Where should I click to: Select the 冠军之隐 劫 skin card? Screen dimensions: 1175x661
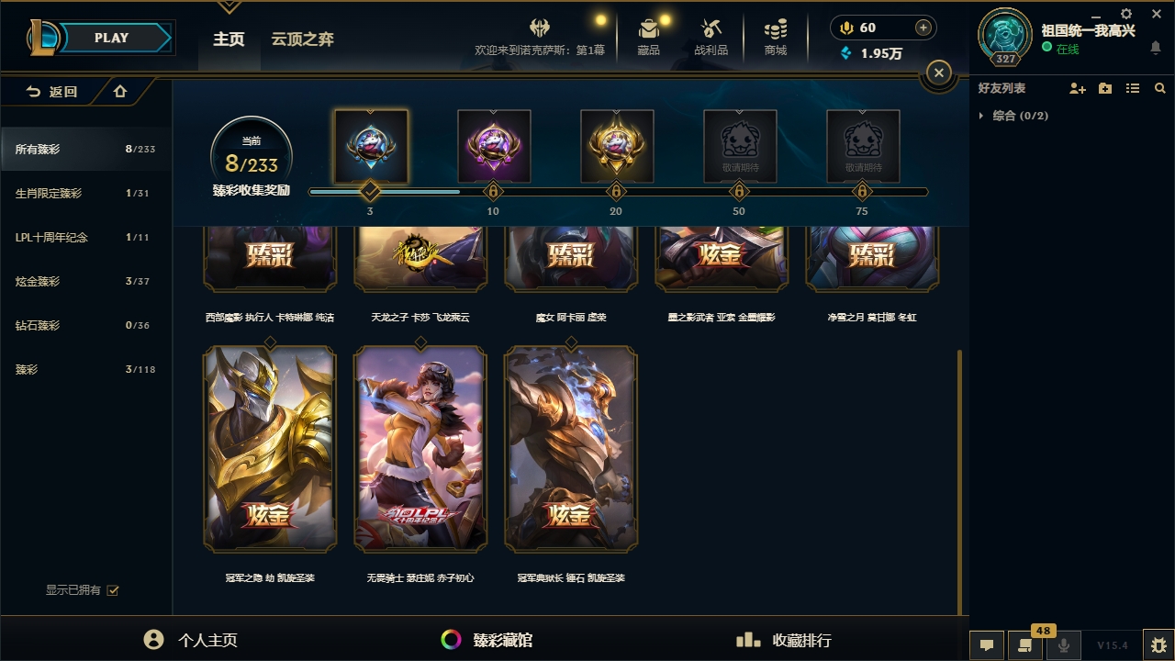click(270, 449)
